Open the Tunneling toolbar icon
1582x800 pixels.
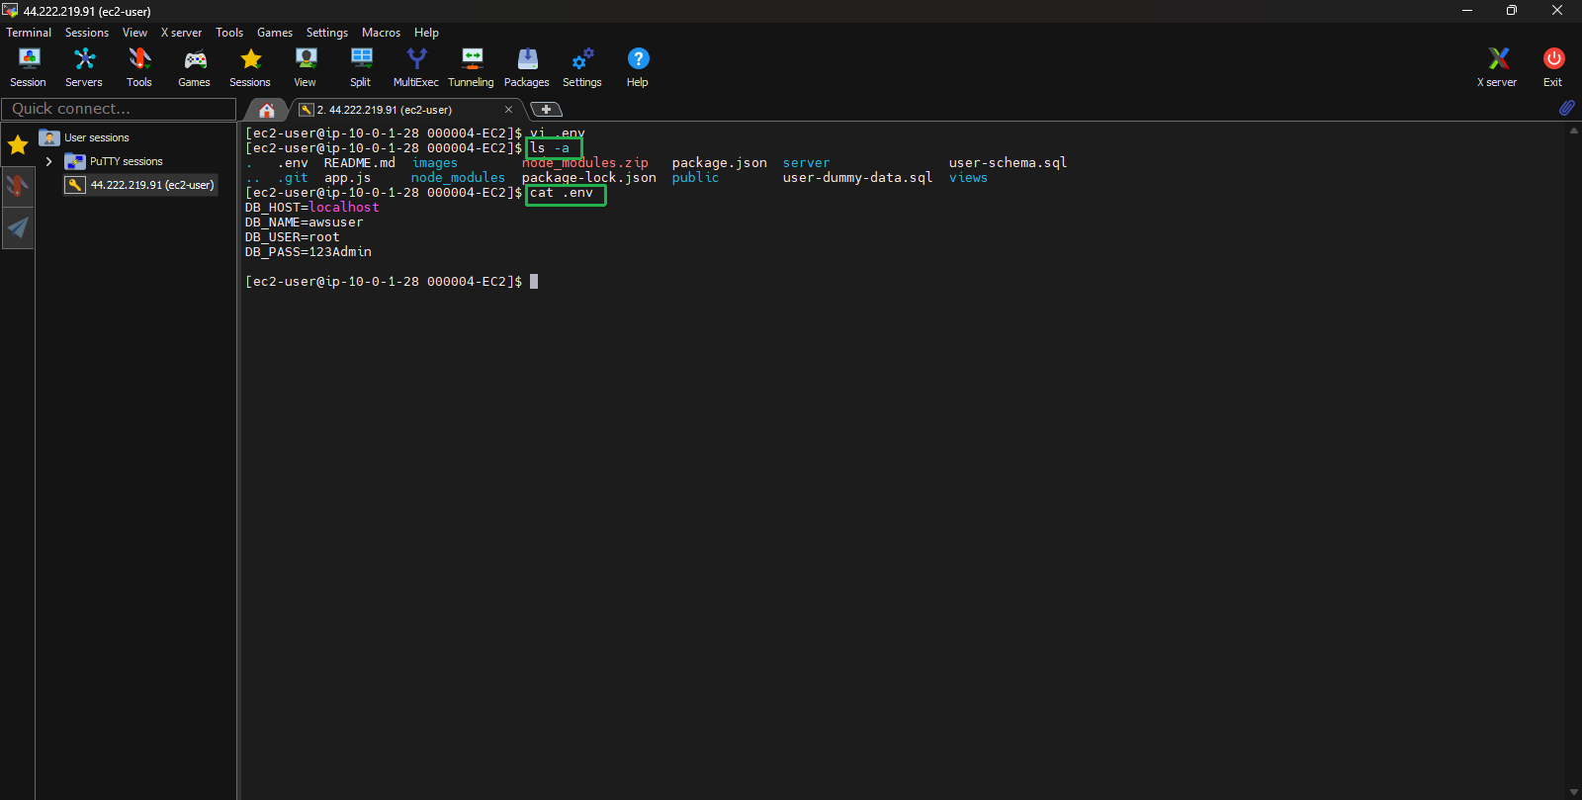tap(472, 67)
